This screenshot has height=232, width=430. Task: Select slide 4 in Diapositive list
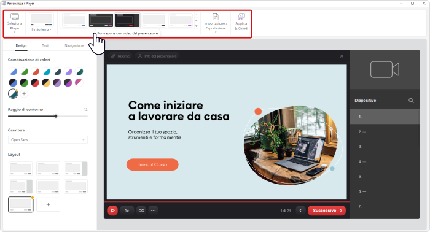(385, 161)
